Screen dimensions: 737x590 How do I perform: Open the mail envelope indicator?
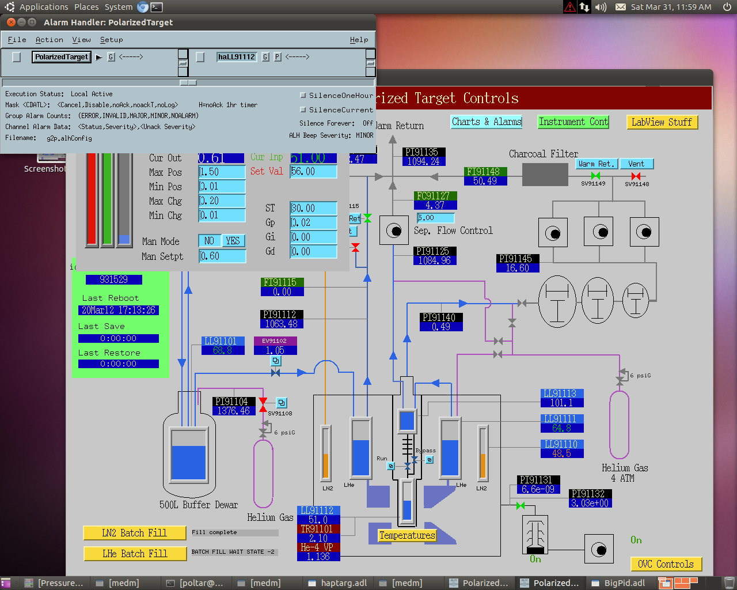[x=621, y=7]
